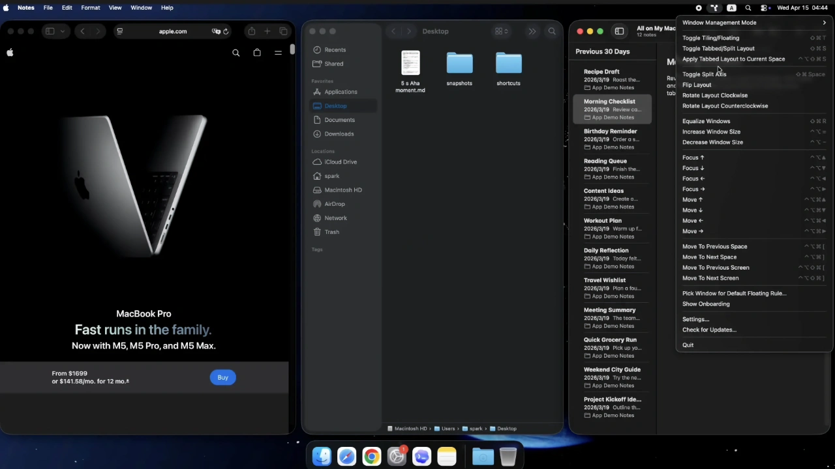Click the Finder window back arrow
Screen dimensions: 835x469
[x=393, y=31]
